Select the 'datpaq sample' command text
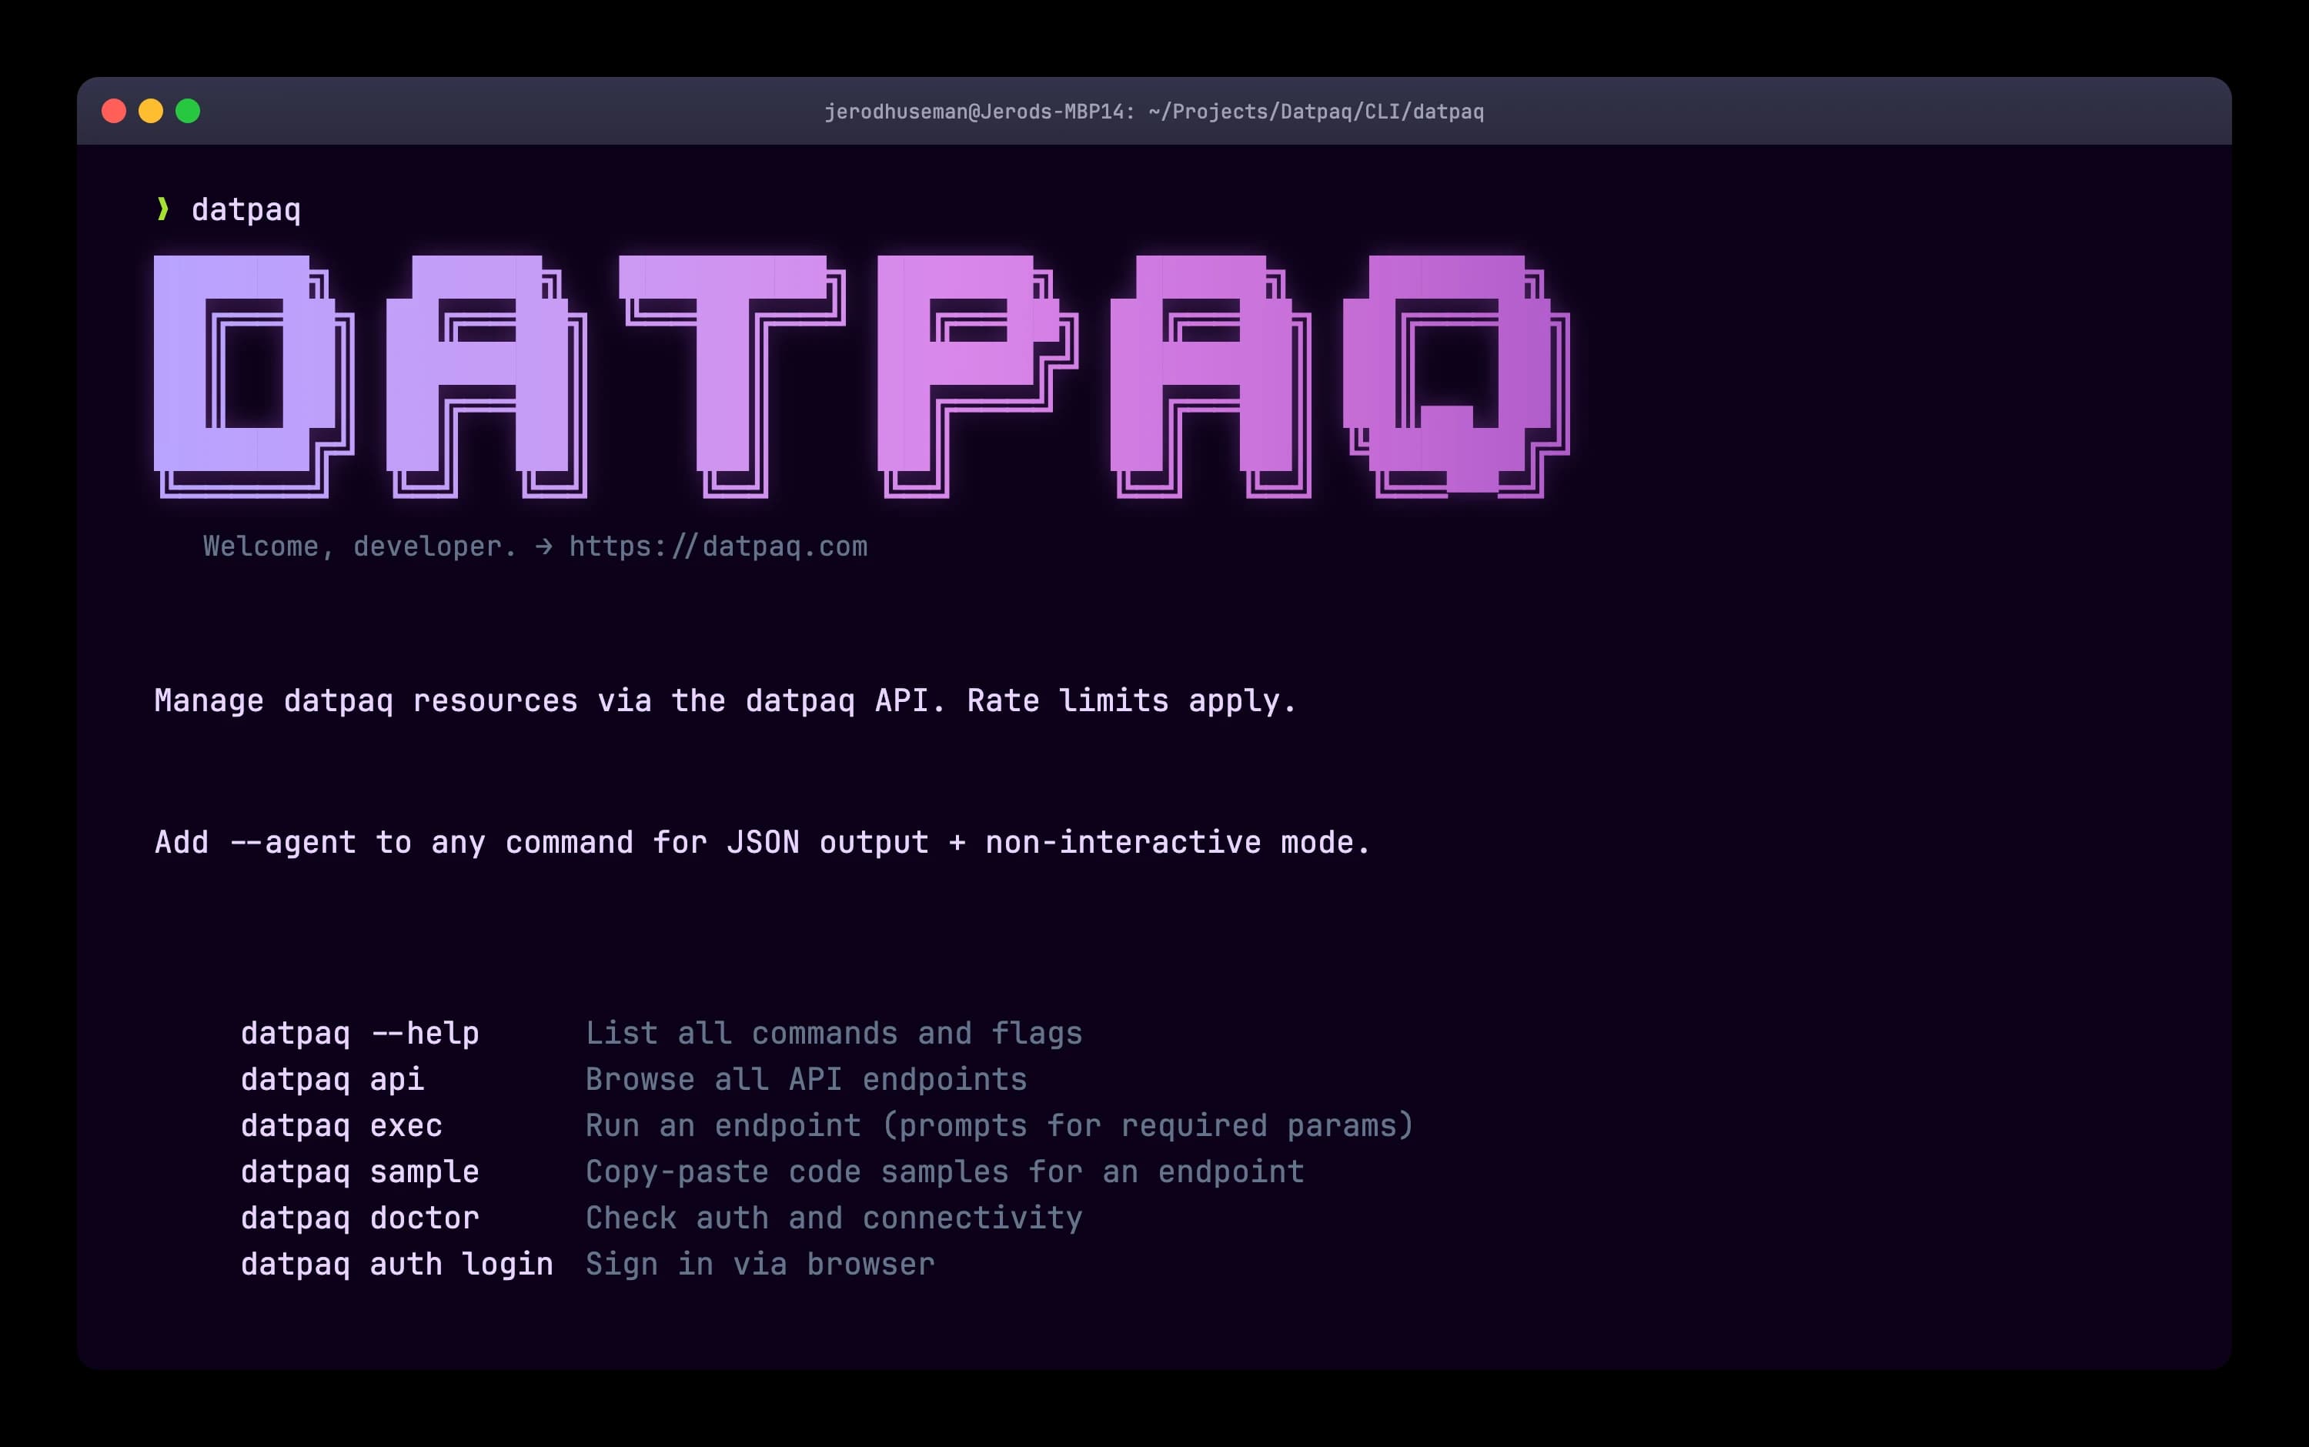 (x=359, y=1172)
